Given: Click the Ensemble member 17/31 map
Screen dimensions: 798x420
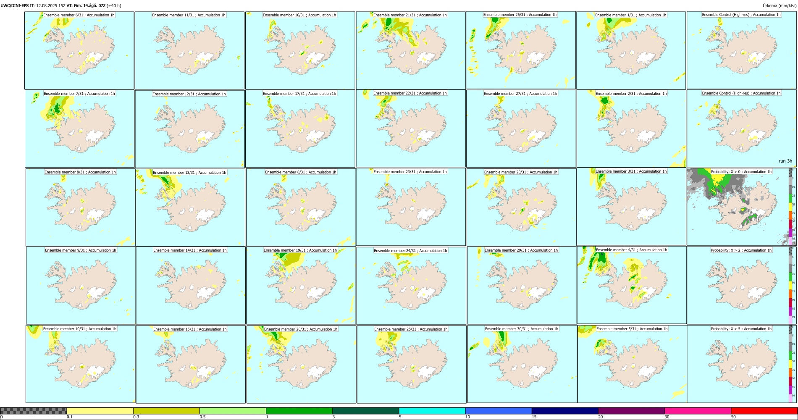Looking at the screenshot, I should coord(300,129).
